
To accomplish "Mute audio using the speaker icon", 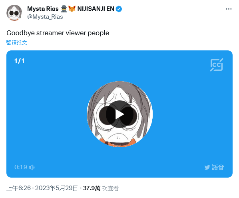I will point(32,167).
